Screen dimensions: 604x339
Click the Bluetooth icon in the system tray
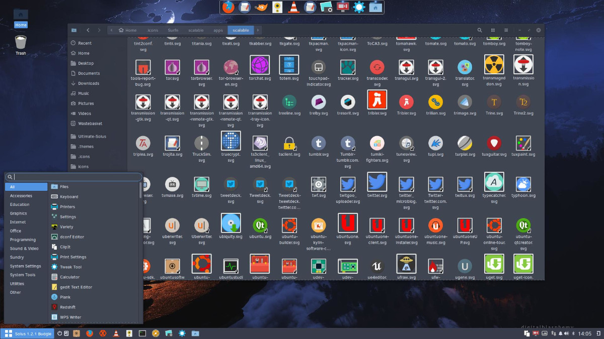(573, 333)
